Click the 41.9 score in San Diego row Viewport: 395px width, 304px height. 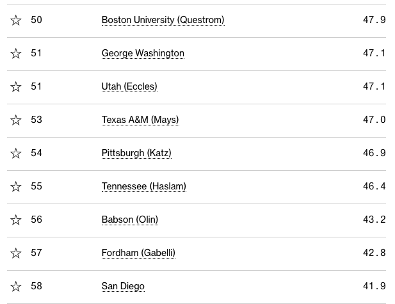pos(374,286)
